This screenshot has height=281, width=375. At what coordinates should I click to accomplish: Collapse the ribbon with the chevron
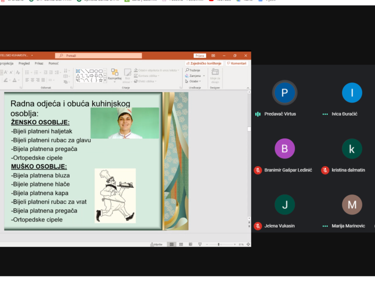click(x=248, y=88)
